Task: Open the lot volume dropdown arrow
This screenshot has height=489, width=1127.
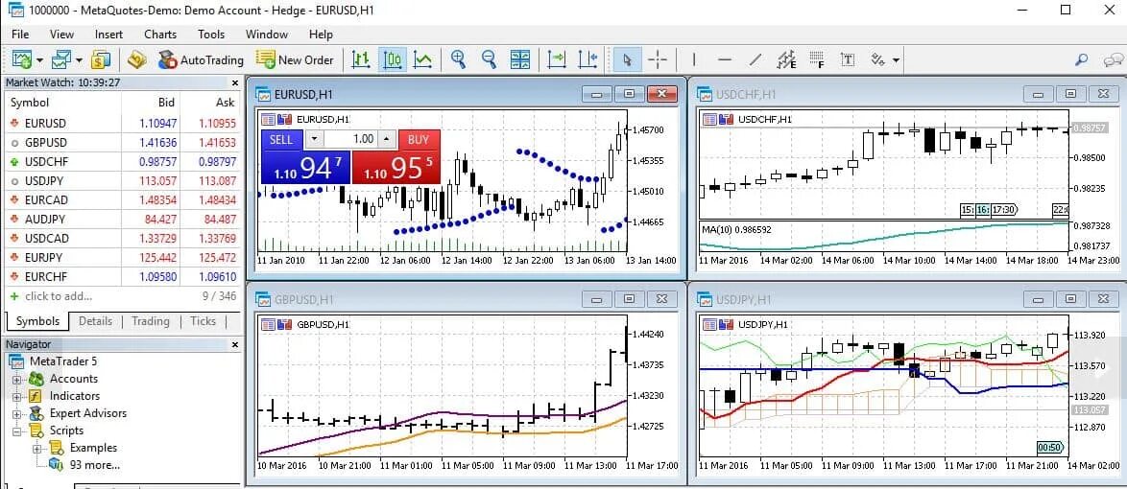Action: coord(315,139)
